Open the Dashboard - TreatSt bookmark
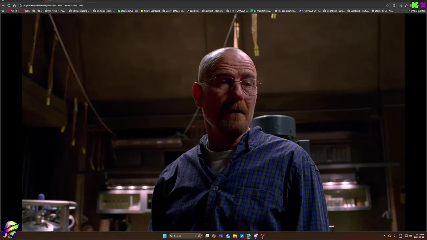 pyautogui.click(x=358, y=11)
